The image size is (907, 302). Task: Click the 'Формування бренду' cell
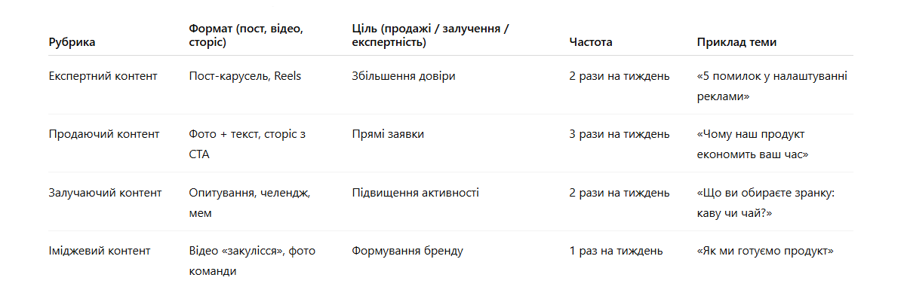(x=407, y=251)
